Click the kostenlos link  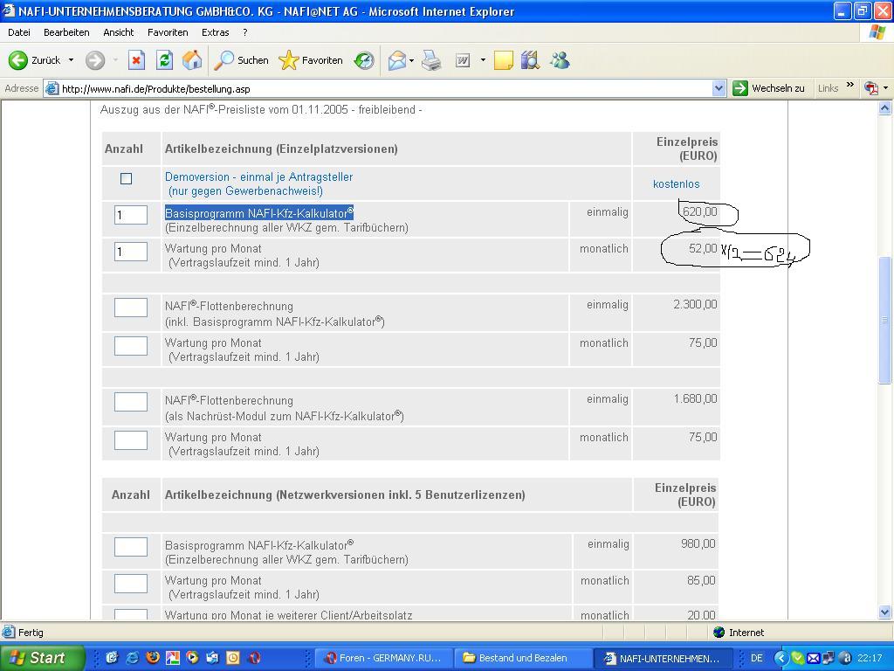(x=677, y=183)
